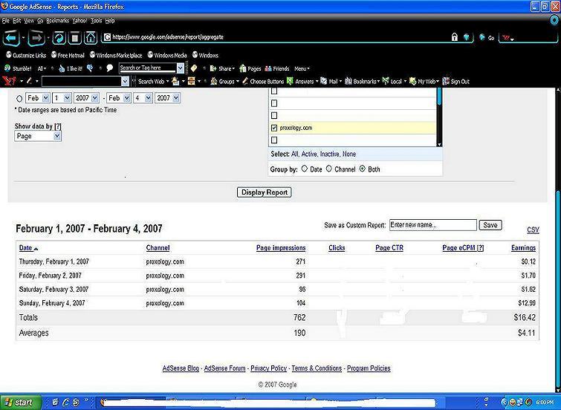
Task: Click the Stumble! toolbar button
Action: pos(17,68)
